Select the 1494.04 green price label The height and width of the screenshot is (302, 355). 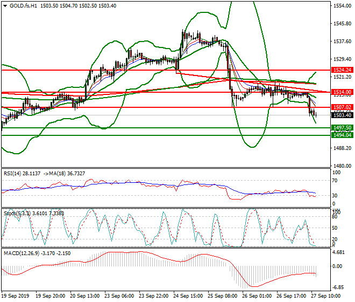pyautogui.click(x=342, y=135)
